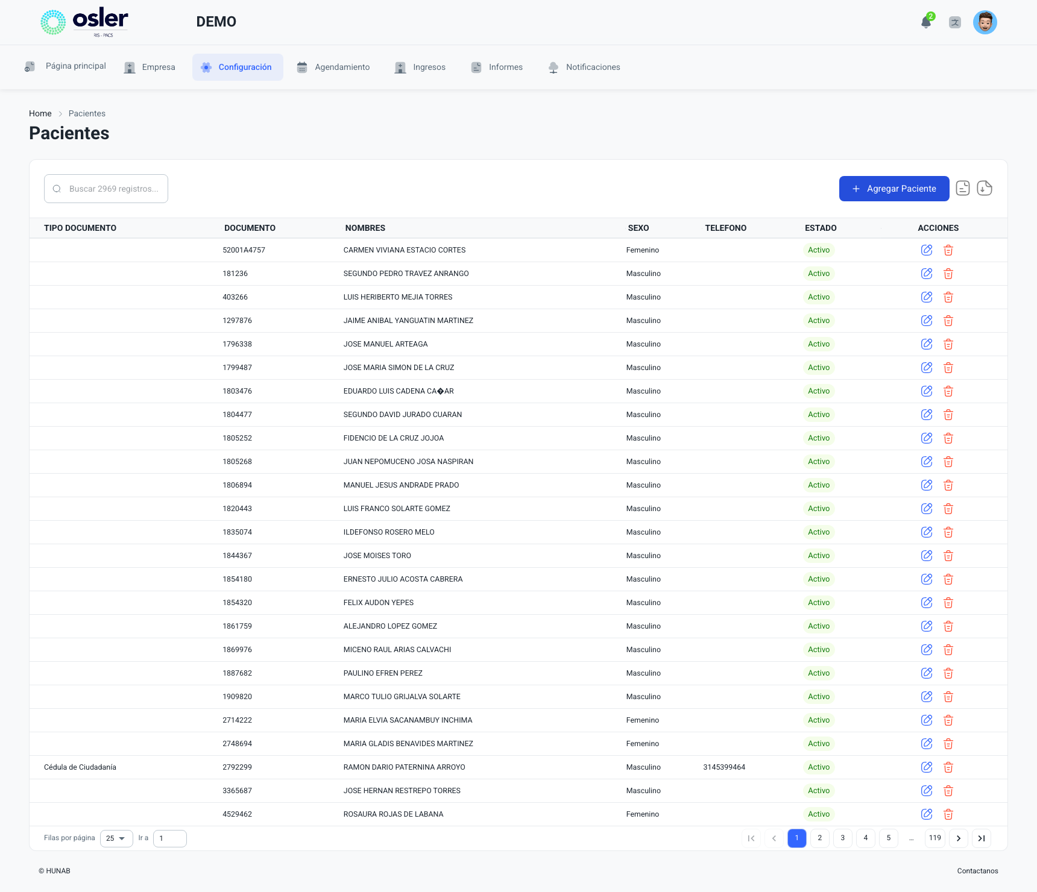Delete patient PAULINO EFREN PEREZ
This screenshot has width=1037, height=892.
(x=948, y=673)
